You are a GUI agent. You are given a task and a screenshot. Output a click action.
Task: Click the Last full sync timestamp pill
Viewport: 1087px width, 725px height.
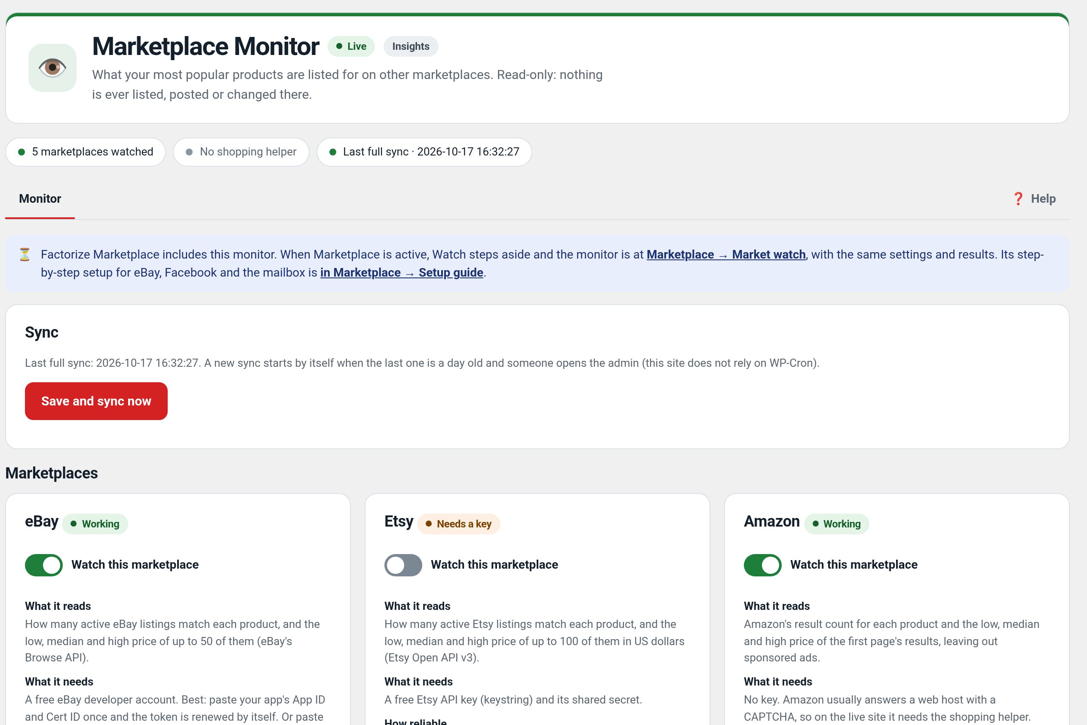pyautogui.click(x=424, y=152)
